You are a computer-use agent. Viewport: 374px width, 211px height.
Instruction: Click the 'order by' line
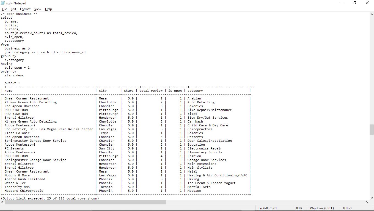tap(9, 71)
